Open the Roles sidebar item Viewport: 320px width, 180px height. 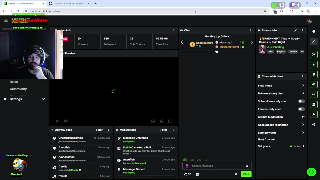tap(14, 82)
